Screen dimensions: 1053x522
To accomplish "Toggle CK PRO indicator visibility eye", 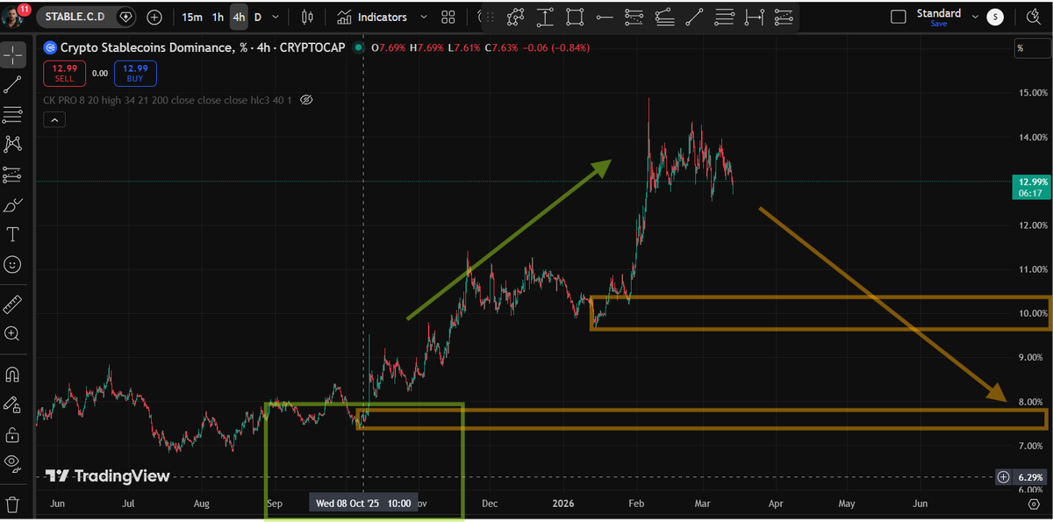I will (x=306, y=100).
